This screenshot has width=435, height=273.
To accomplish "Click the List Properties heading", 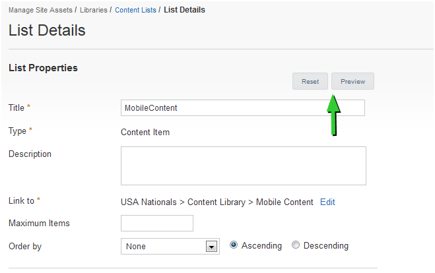I will 43,68.
